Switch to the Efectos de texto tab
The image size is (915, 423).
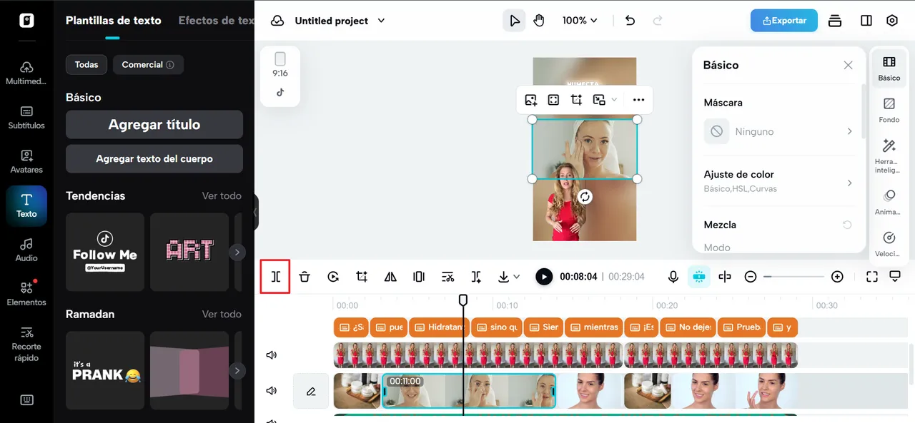click(x=216, y=21)
